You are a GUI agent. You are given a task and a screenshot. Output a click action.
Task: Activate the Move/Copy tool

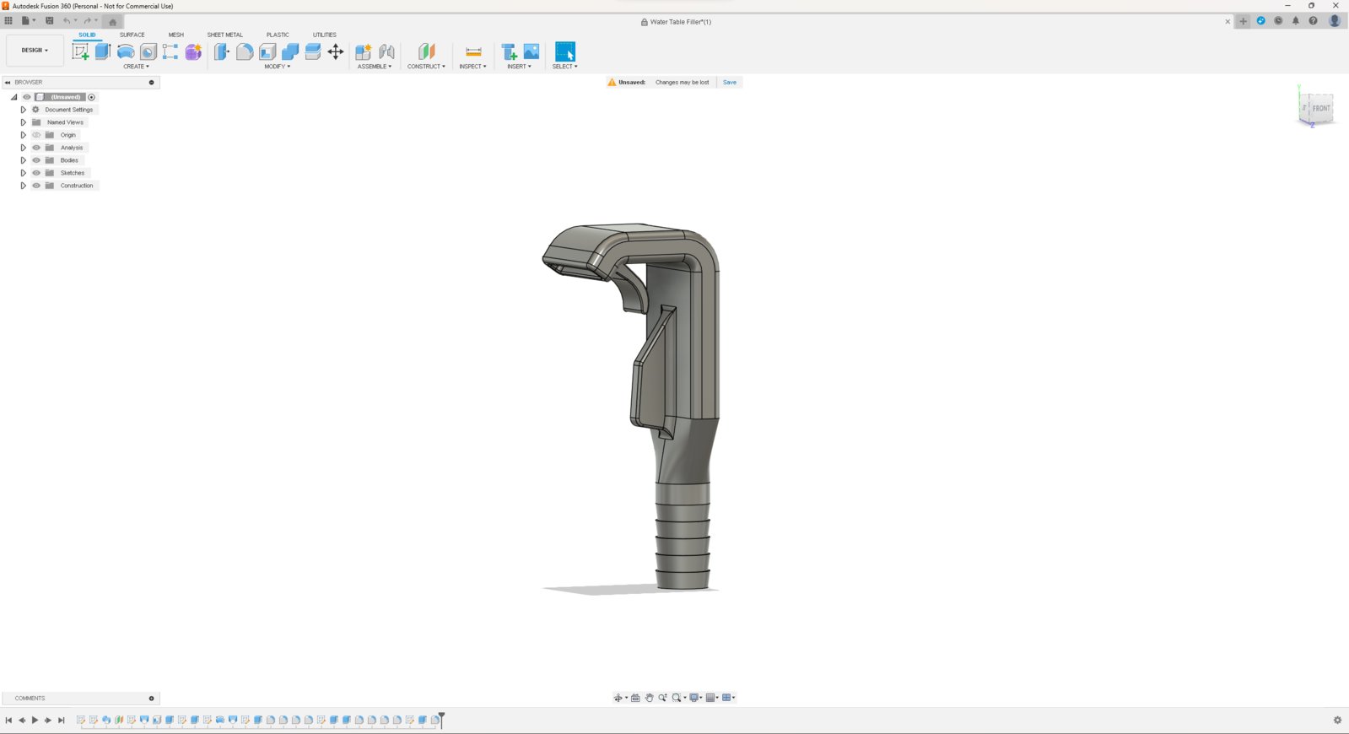[336, 51]
